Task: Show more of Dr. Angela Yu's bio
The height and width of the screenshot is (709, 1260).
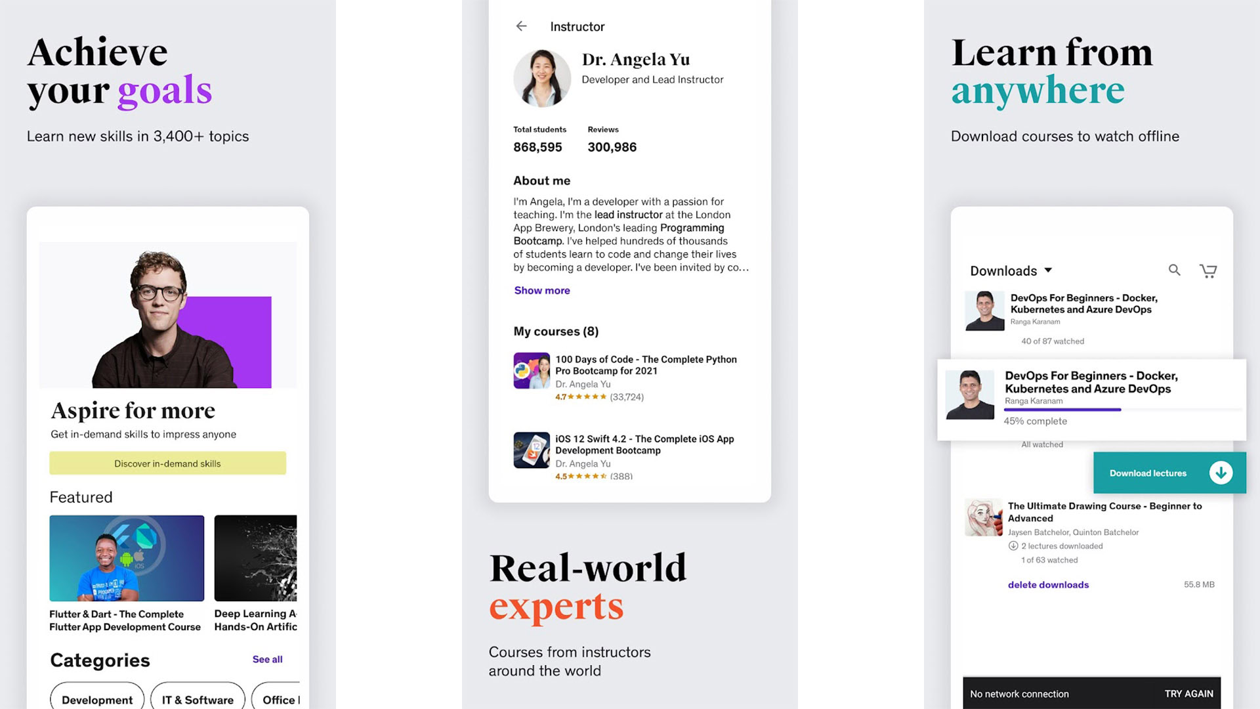Action: point(541,290)
